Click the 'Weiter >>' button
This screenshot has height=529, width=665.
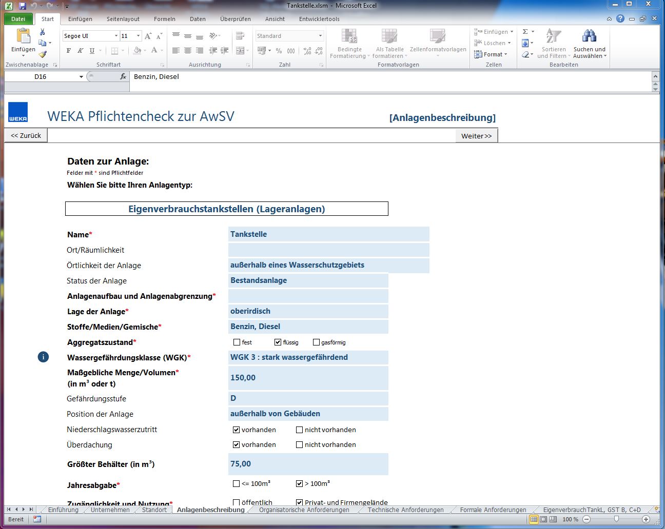[476, 136]
